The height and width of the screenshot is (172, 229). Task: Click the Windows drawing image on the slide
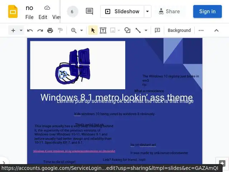[78, 65]
